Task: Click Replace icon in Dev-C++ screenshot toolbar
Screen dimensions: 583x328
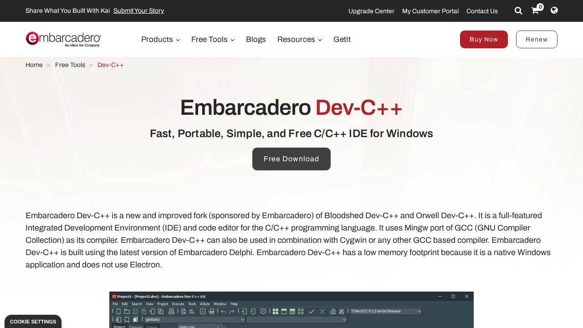Action: (192, 311)
